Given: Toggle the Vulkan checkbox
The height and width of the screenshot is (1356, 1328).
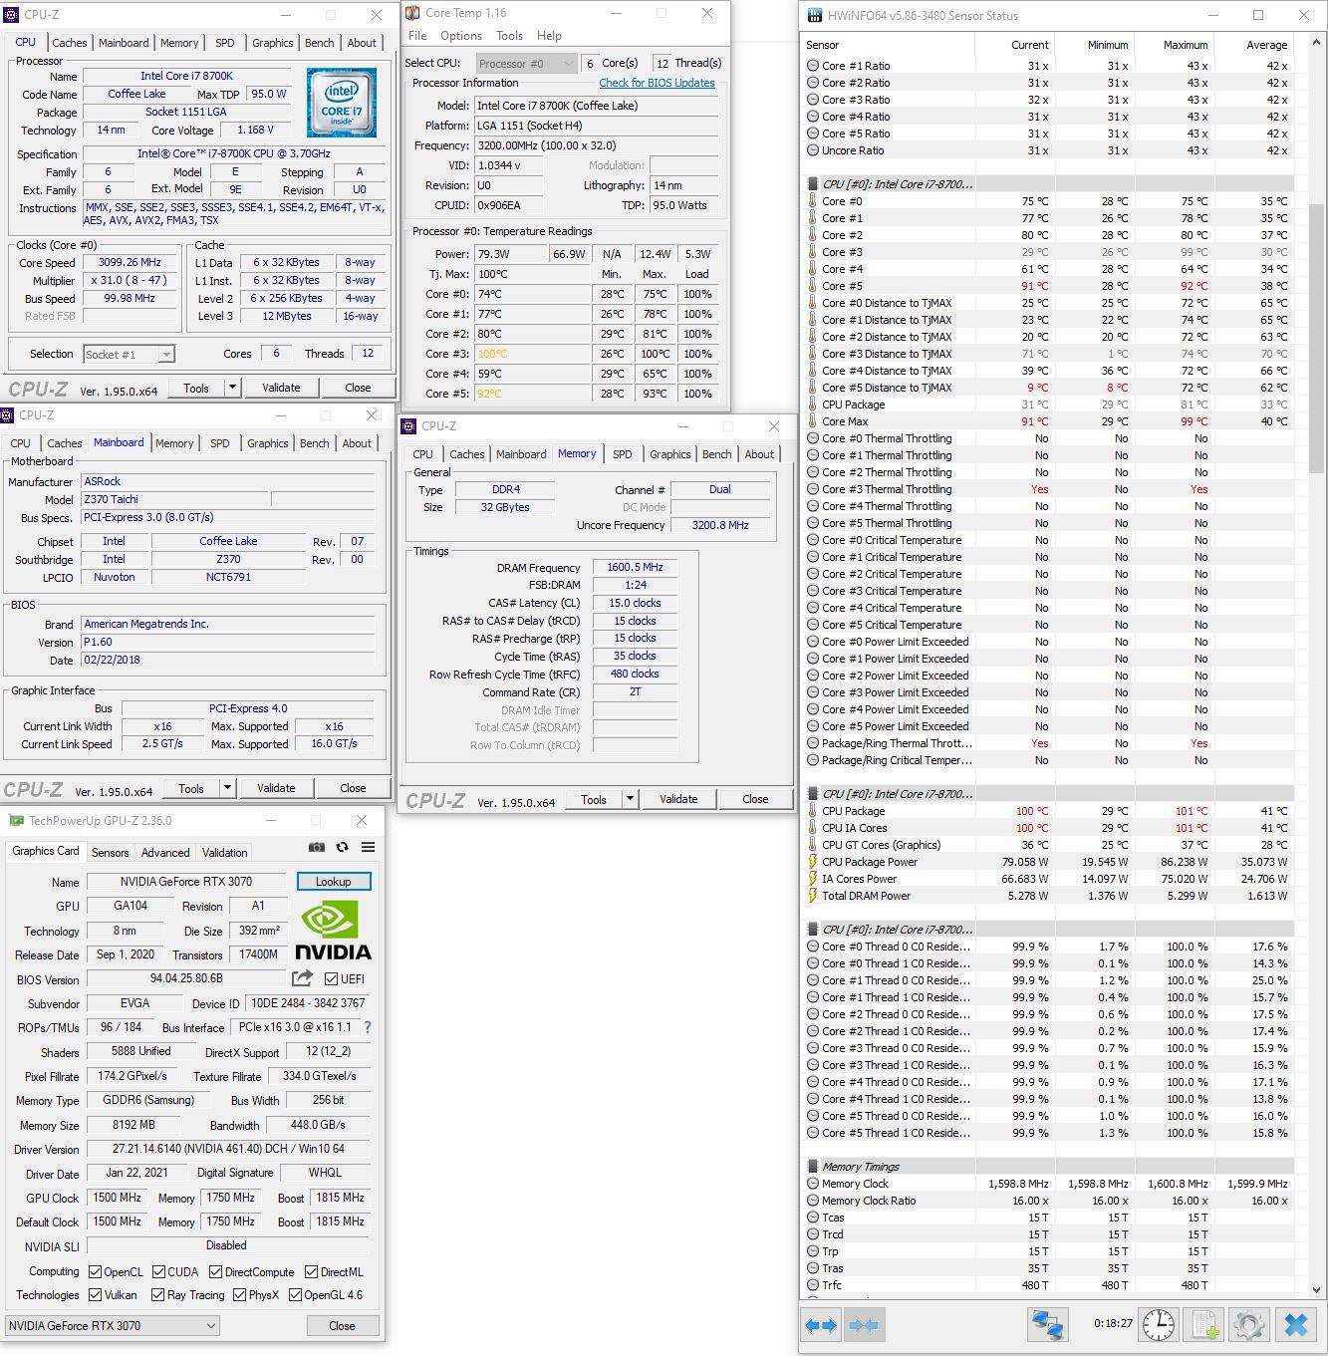Looking at the screenshot, I should [95, 1295].
